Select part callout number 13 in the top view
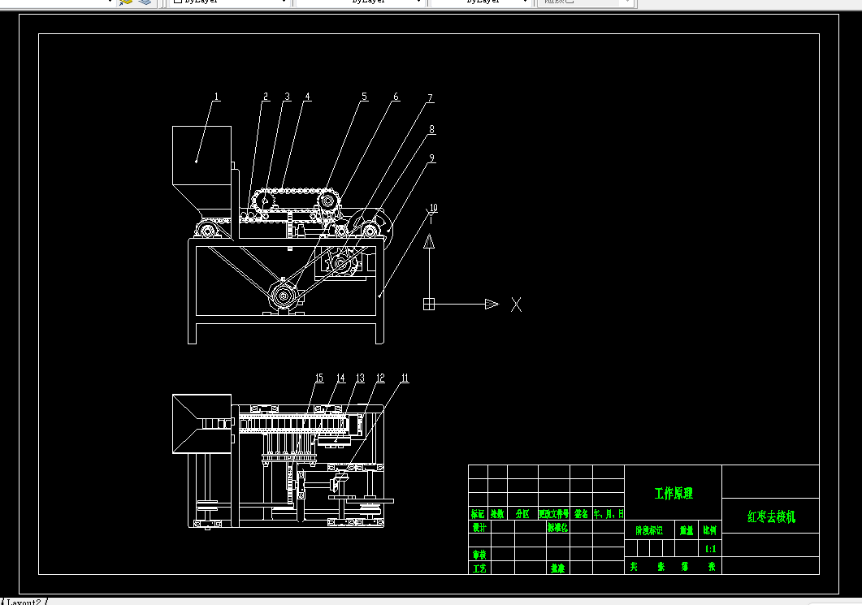862x605 pixels. (360, 378)
